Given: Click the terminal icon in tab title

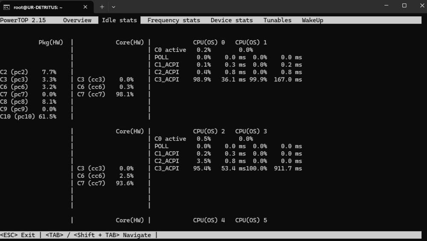Looking at the screenshot, I should pos(6,7).
